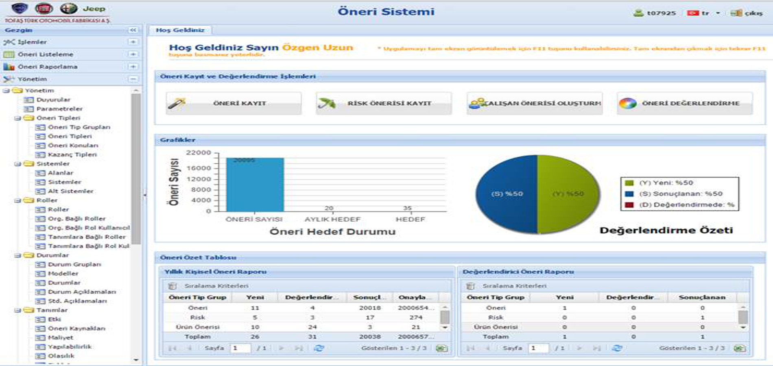Screen dimensions: 773x366
Task: Collapse the Yönetim accordion section
Action: click(133, 79)
